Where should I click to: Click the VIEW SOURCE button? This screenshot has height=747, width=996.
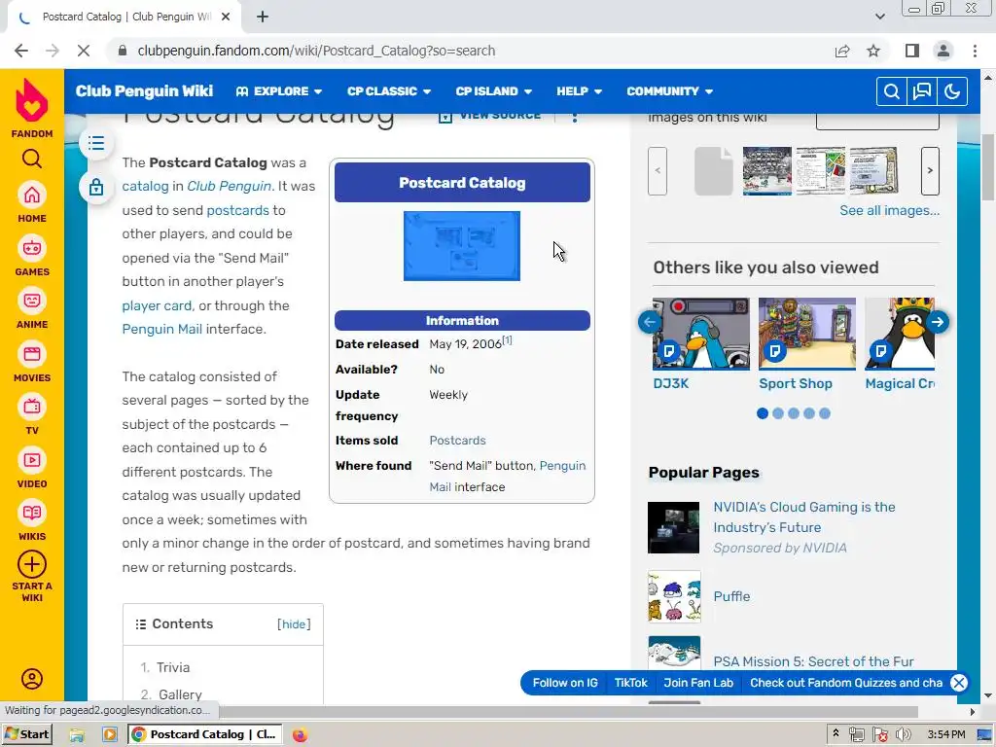coord(489,117)
